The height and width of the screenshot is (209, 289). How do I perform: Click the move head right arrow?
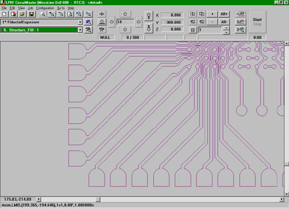tap(139, 22)
